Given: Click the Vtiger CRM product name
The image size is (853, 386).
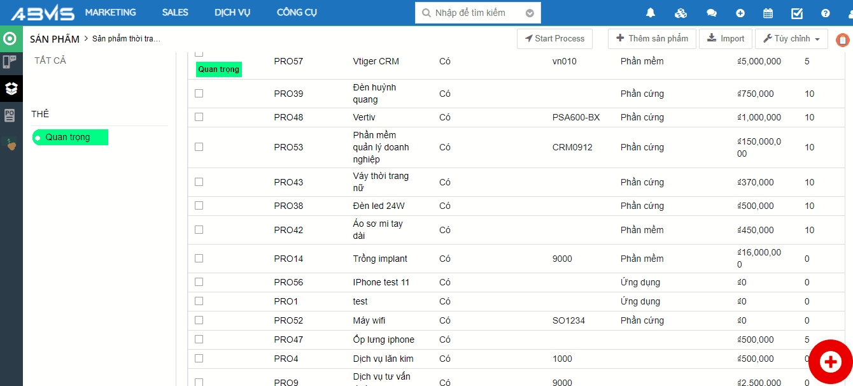Looking at the screenshot, I should click(x=376, y=61).
